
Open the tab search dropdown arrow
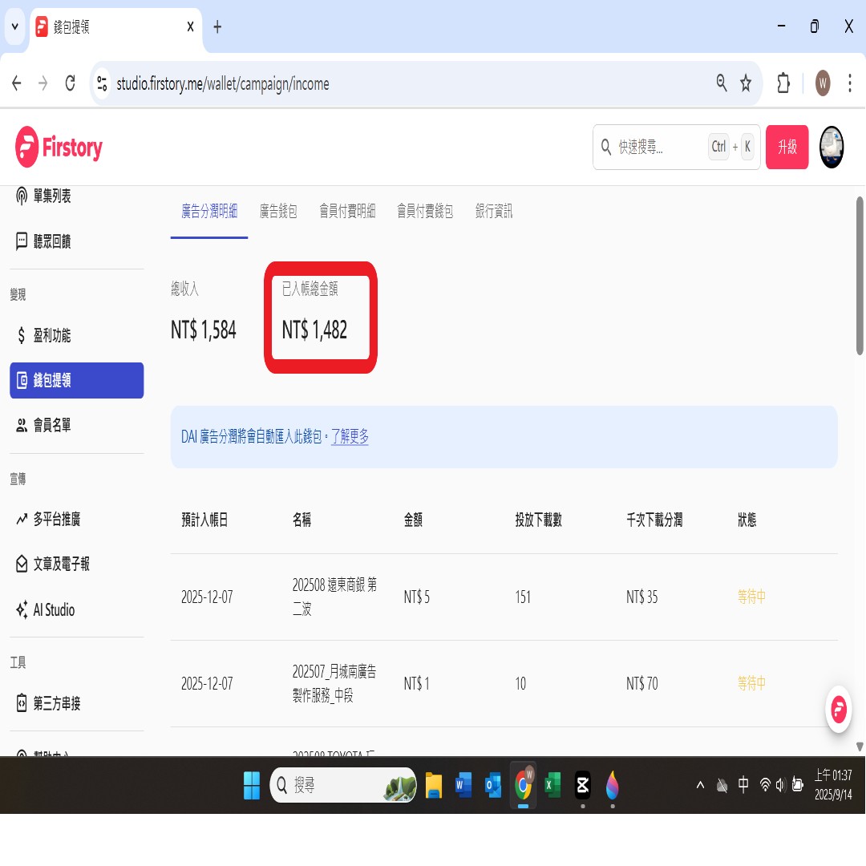click(14, 26)
